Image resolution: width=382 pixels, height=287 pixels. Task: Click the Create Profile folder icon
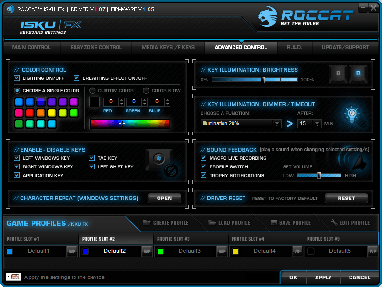pyautogui.click(x=147, y=222)
